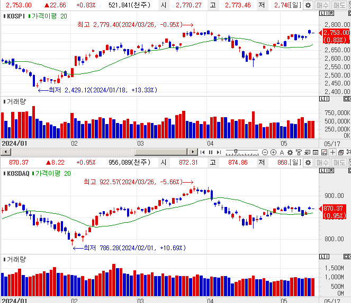Click the zoom out minus icon
Image resolution: width=351 pixels, height=303 pixels.
tap(265, 153)
